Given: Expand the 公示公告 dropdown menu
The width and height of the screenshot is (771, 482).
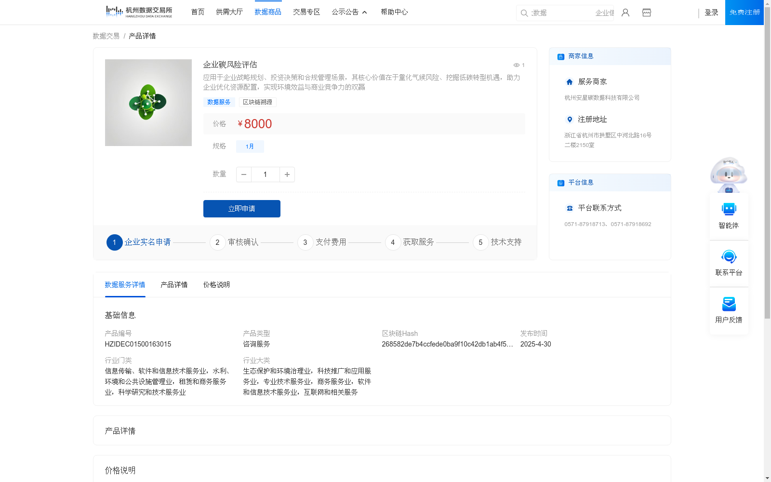Looking at the screenshot, I should pyautogui.click(x=350, y=12).
